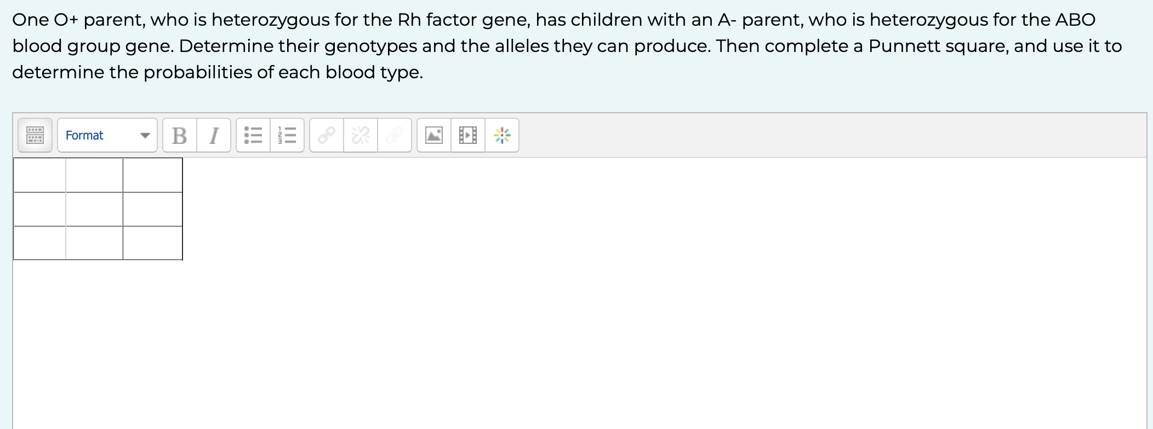Toggle italic formatting
Viewport: 1153px width, 429px height.
point(214,135)
